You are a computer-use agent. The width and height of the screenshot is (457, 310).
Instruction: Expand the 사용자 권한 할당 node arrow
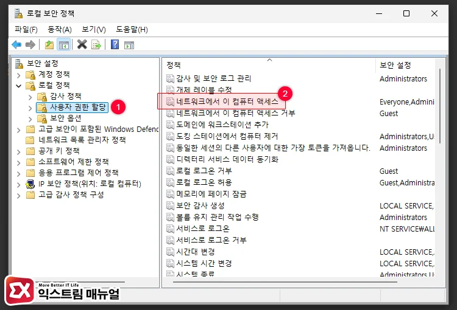[x=30, y=108]
